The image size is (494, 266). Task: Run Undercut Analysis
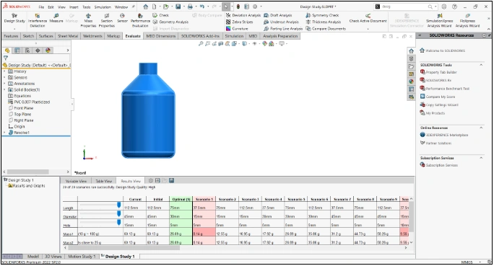pos(282,22)
